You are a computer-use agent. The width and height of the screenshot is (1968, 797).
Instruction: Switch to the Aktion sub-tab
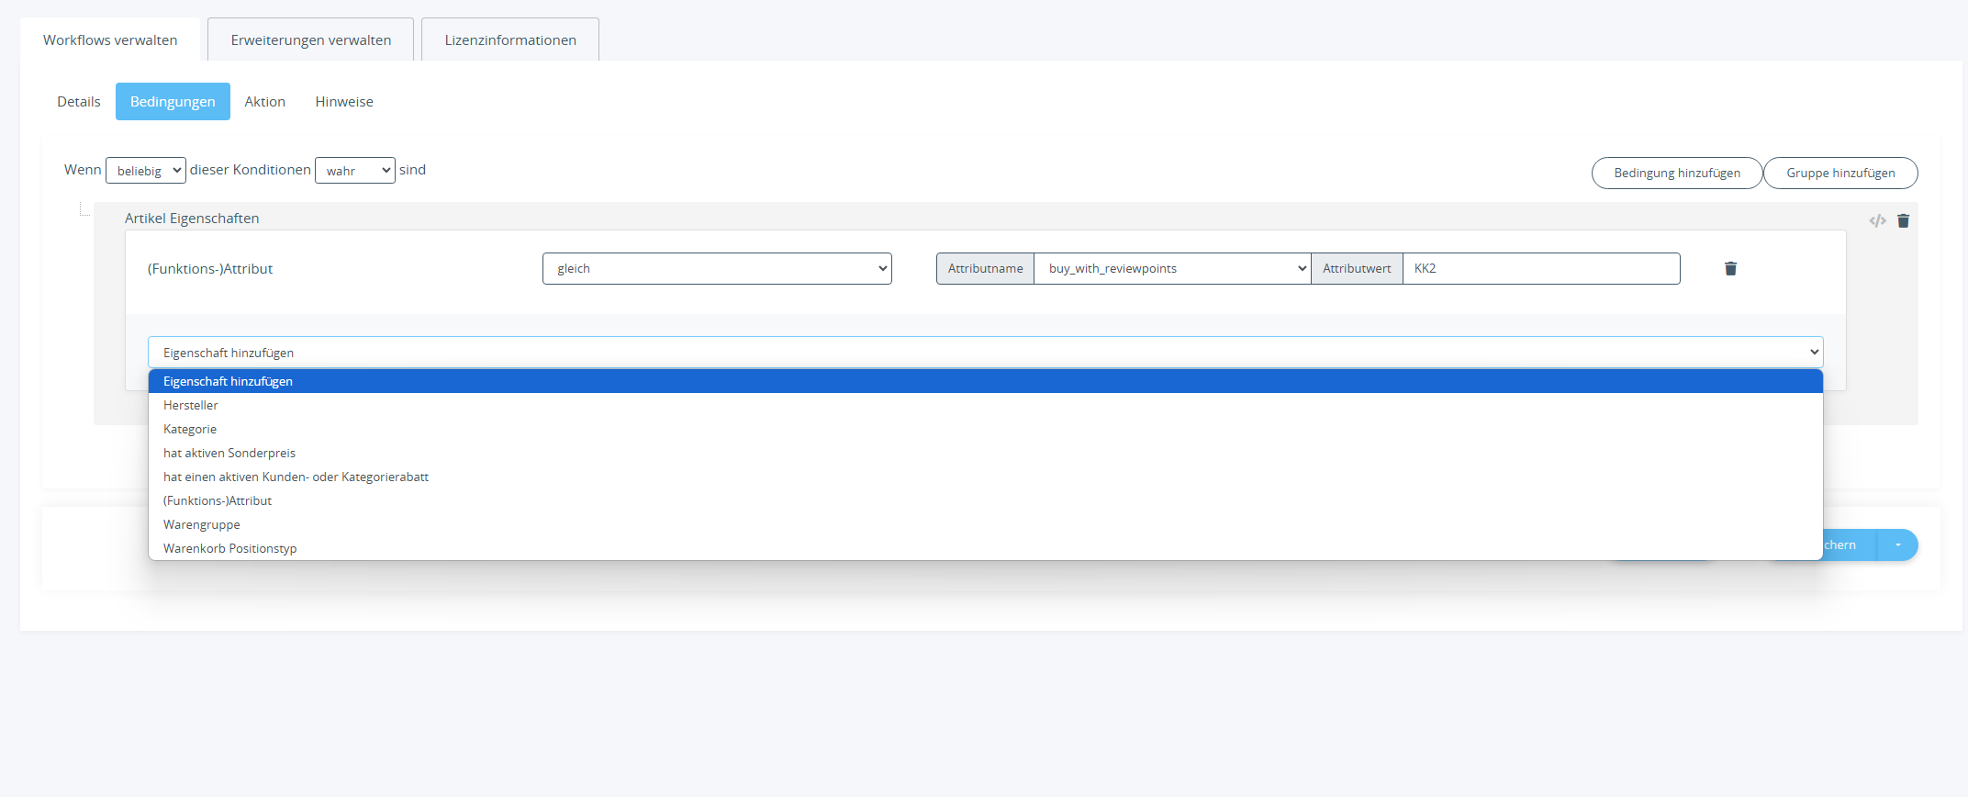[264, 101]
